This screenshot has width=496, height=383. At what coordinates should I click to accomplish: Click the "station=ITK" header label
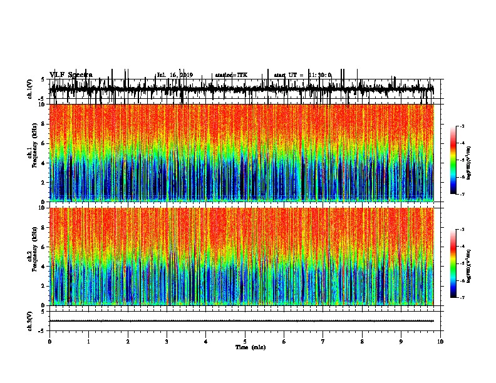point(231,75)
